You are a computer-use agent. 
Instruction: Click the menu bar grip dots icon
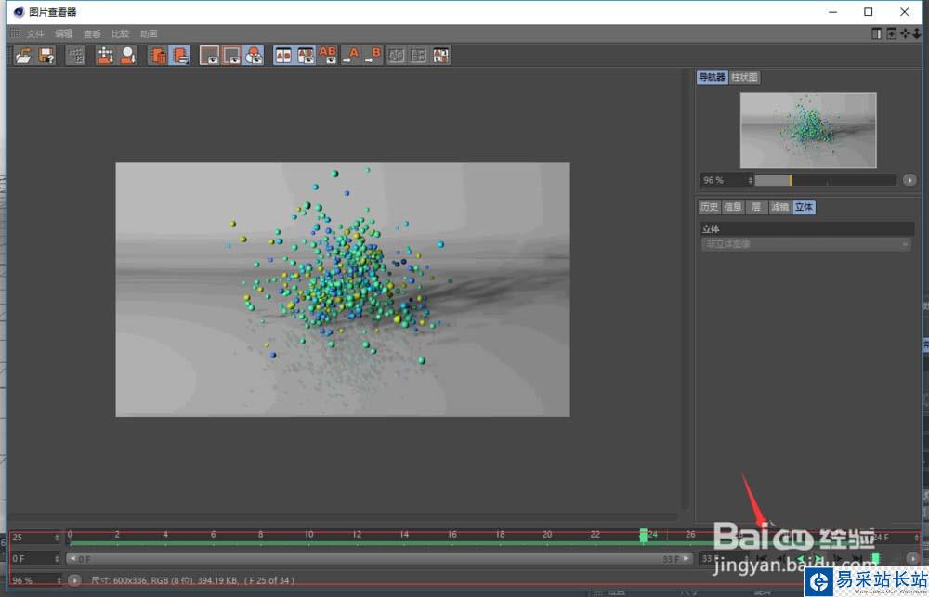(x=15, y=33)
